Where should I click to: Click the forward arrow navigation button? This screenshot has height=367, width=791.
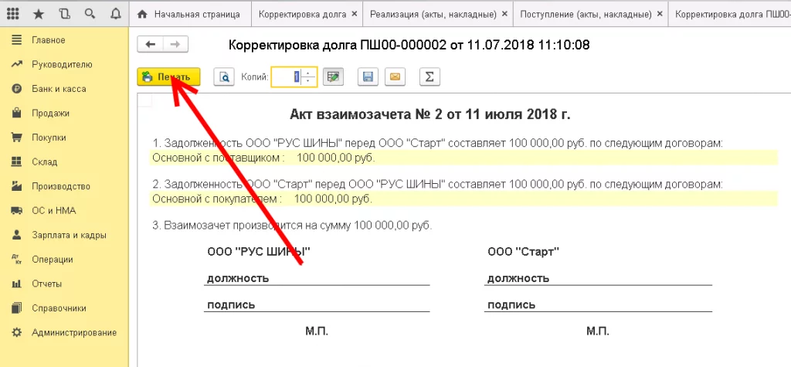coord(175,45)
